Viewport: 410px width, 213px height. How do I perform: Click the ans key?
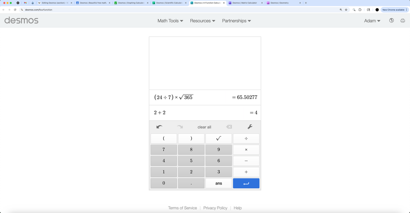point(219,183)
